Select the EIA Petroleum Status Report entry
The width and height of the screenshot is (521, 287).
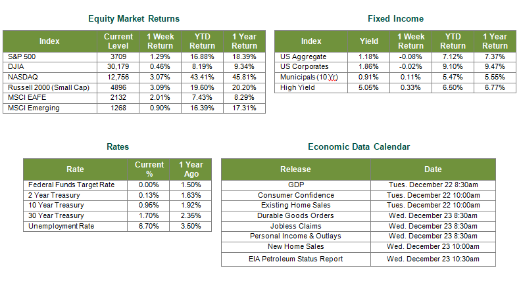pyautogui.click(x=295, y=259)
